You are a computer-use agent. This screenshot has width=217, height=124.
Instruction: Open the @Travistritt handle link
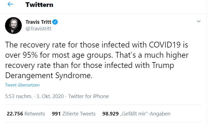point(38,28)
